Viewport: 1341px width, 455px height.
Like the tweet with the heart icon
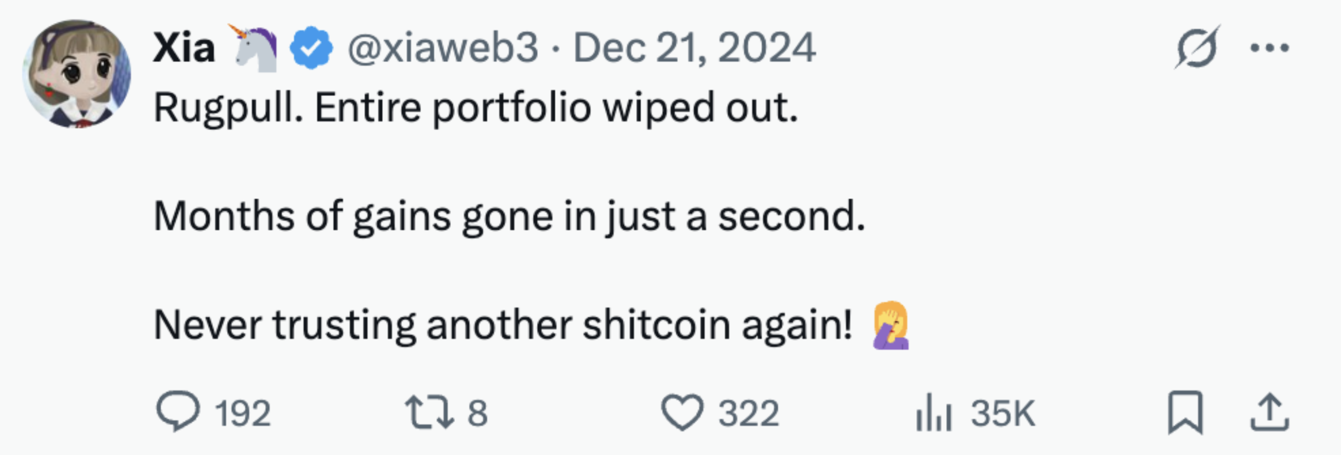tap(683, 412)
